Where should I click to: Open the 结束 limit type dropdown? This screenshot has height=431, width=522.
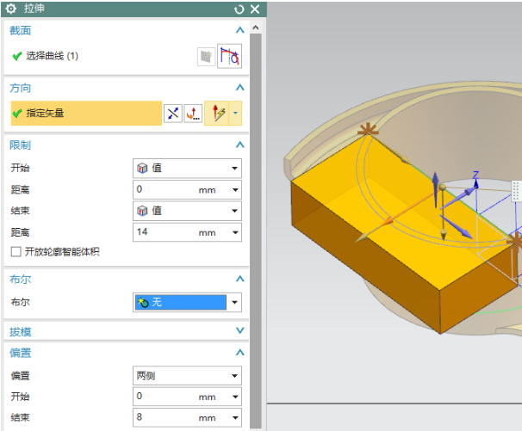point(187,211)
